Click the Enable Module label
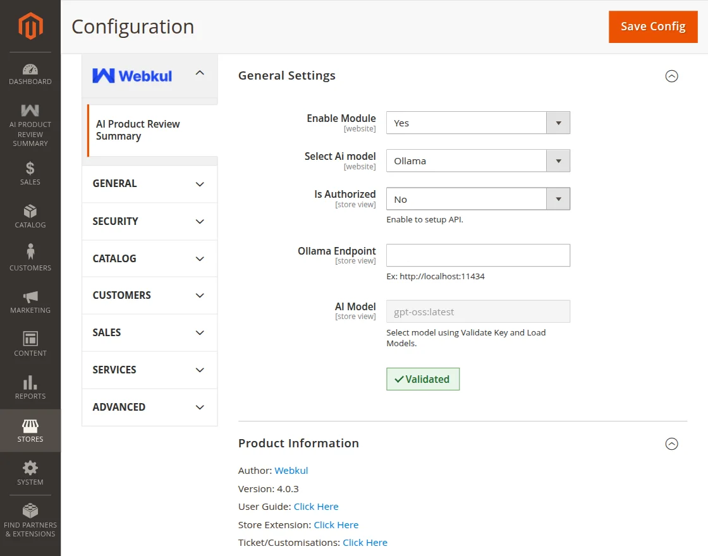The image size is (708, 556). click(341, 118)
